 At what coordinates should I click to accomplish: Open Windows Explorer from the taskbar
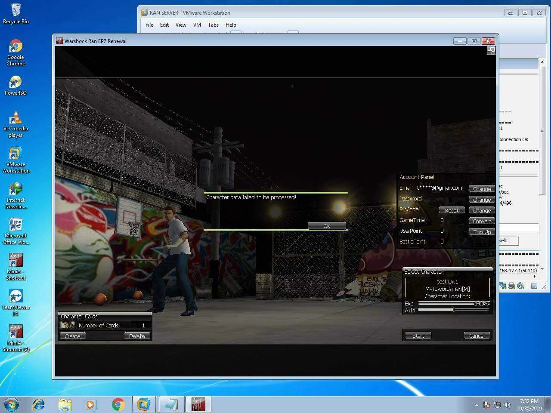point(65,404)
